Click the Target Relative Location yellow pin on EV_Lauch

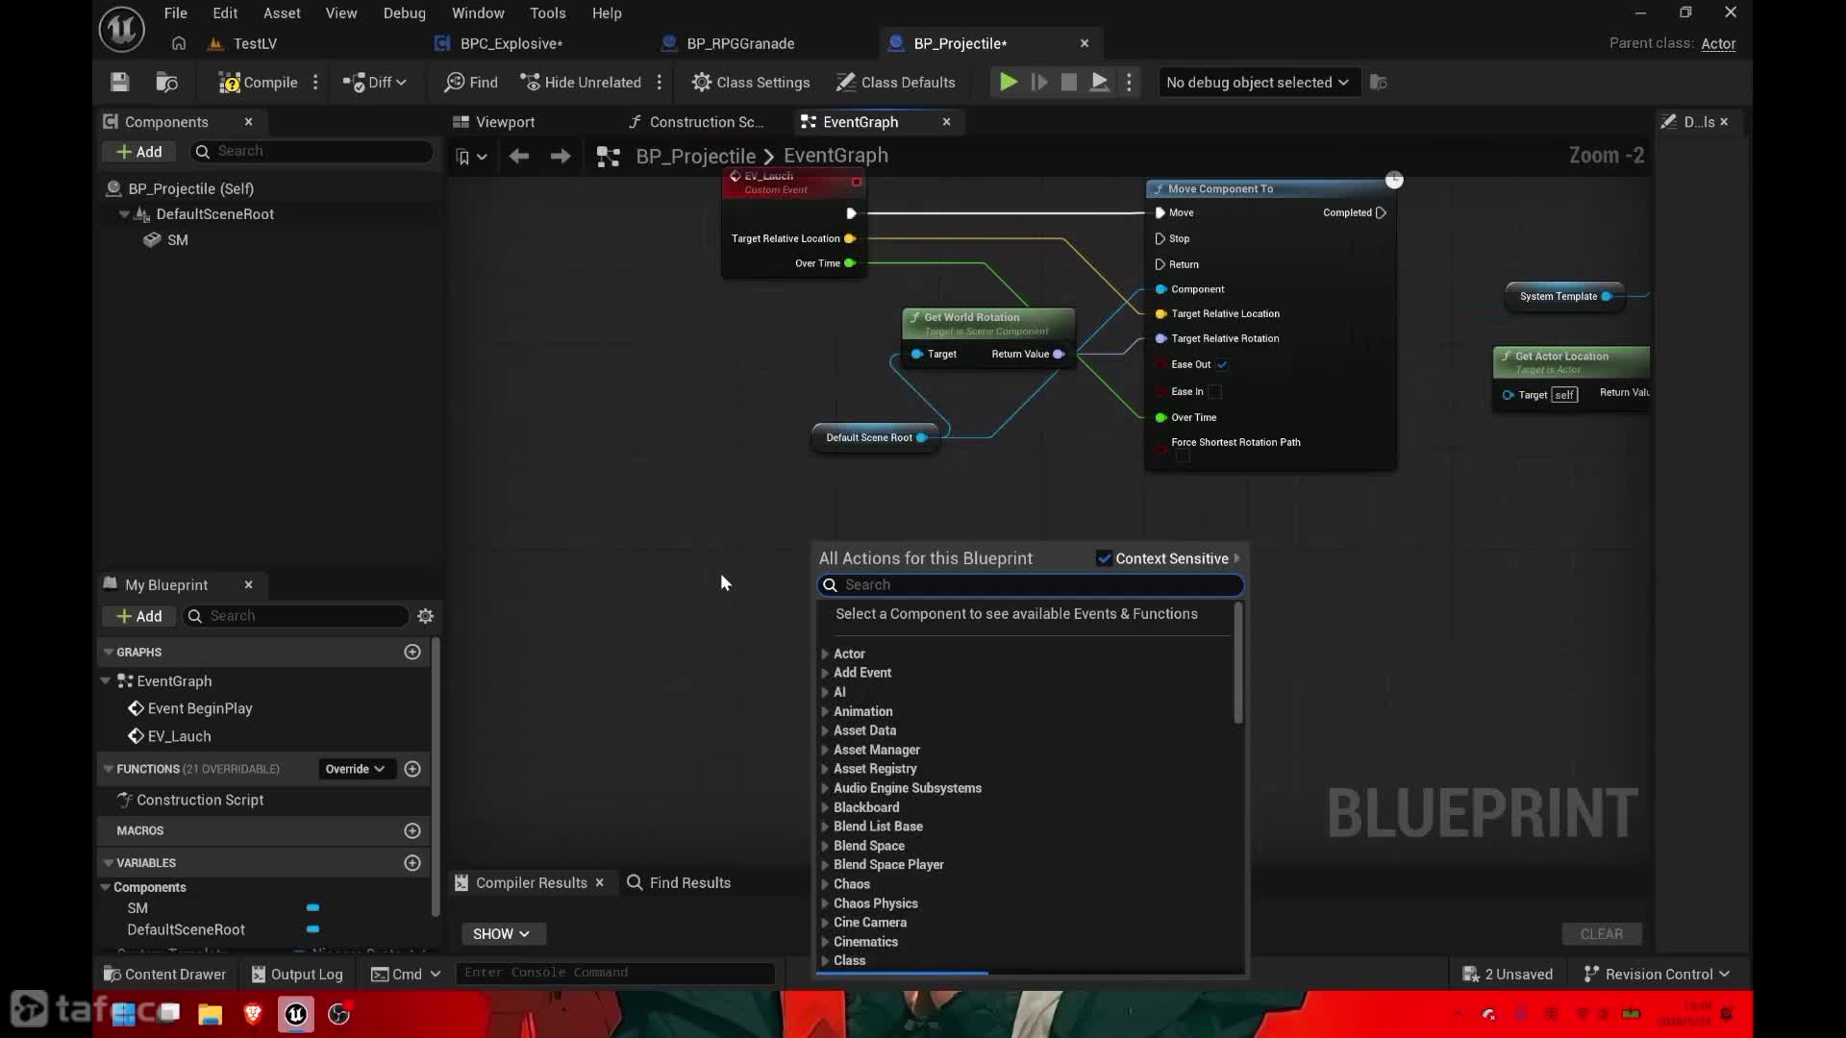click(850, 238)
